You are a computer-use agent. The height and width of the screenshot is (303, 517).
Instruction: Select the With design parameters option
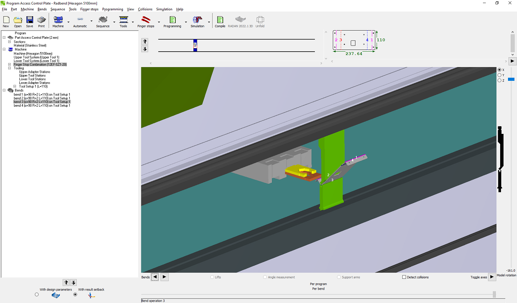coord(37,295)
